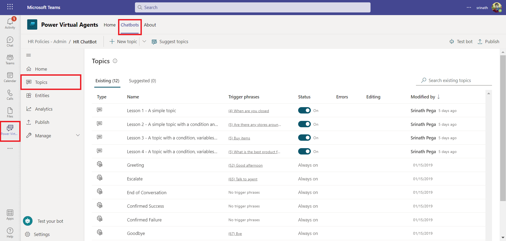Click the Test bot button
This screenshot has height=241, width=506.
pos(461,42)
